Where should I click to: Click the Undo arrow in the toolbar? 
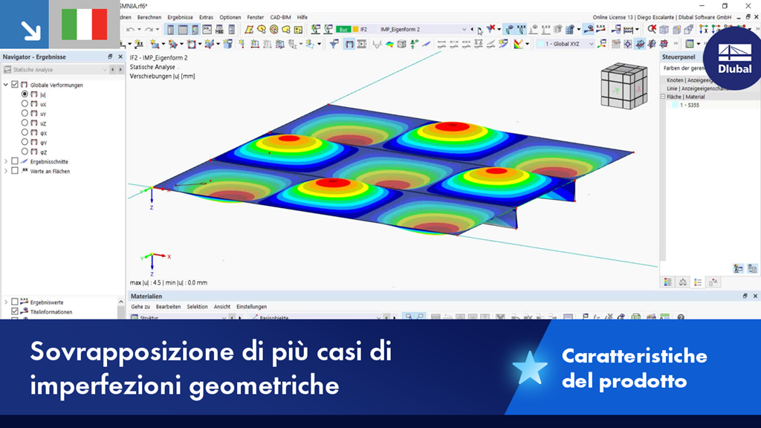click(x=129, y=29)
